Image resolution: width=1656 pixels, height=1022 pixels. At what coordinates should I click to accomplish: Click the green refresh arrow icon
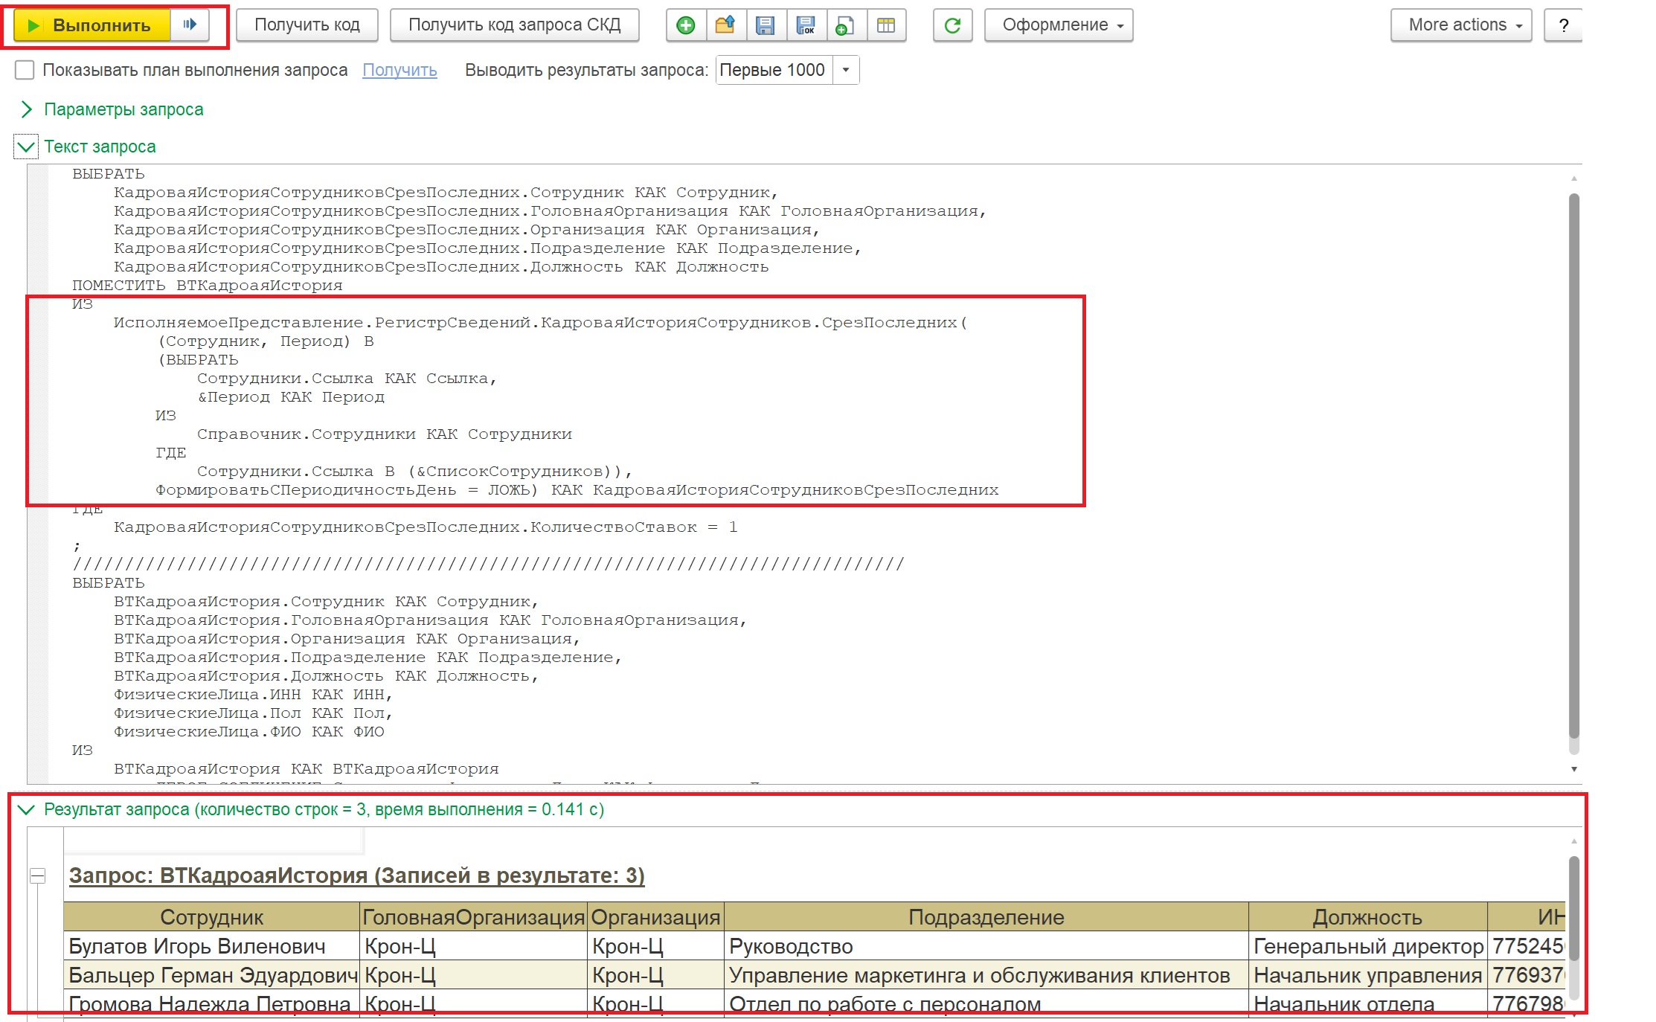952,25
